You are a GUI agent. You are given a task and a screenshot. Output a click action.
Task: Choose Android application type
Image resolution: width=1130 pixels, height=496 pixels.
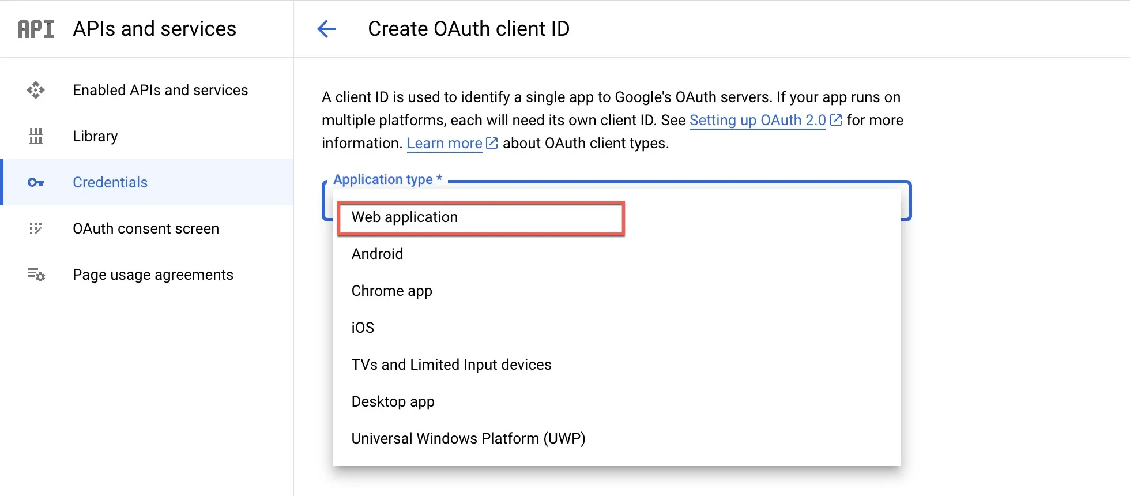point(617,254)
